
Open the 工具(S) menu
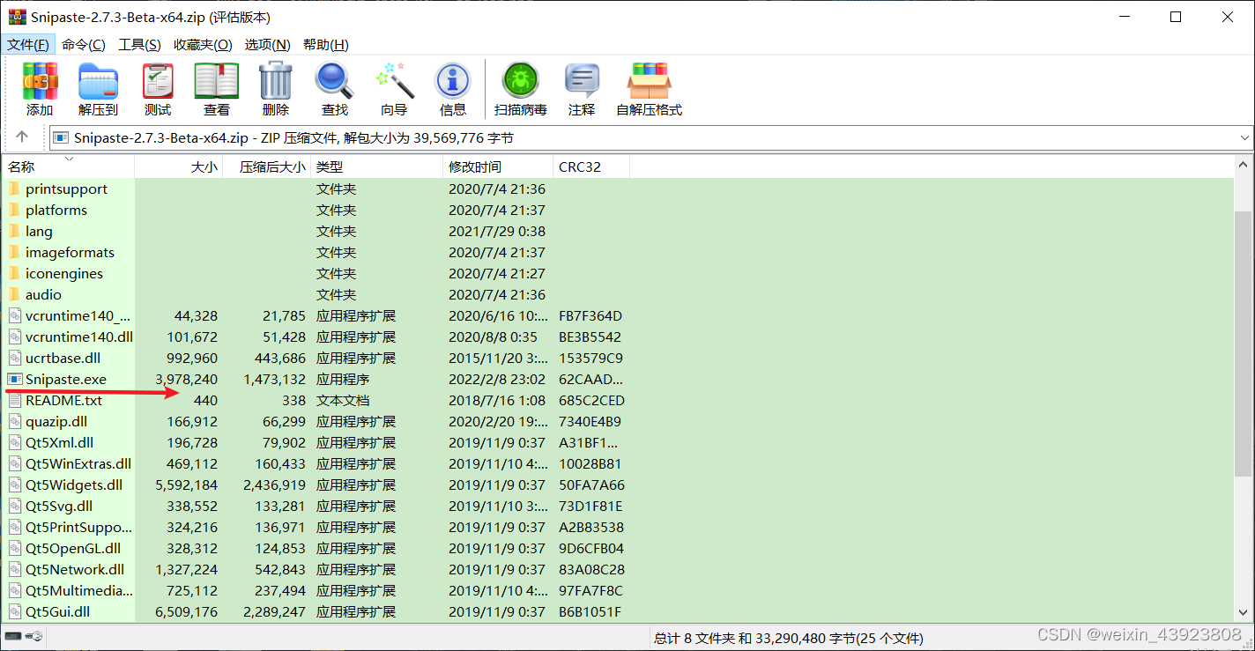139,44
